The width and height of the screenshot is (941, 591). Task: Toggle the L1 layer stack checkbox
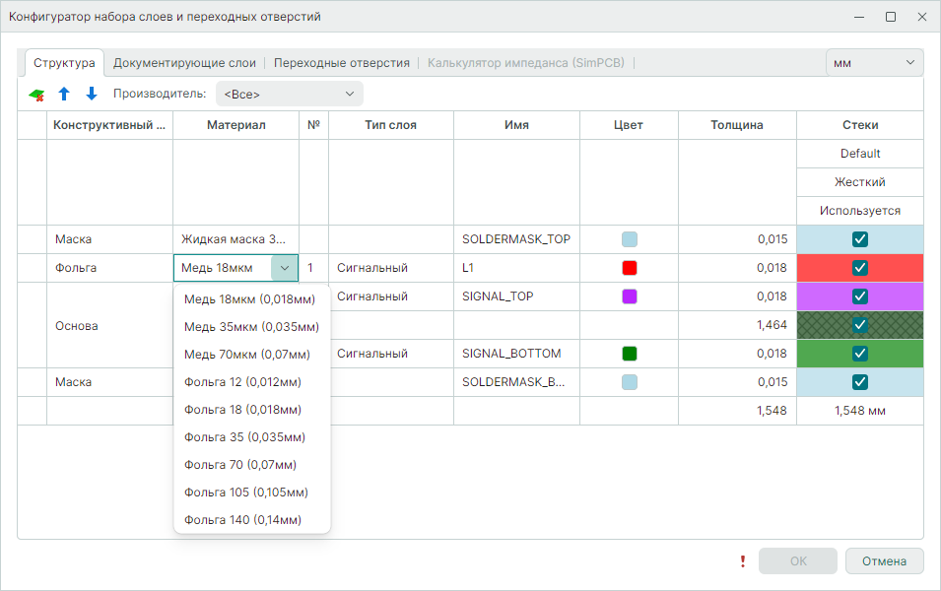tap(860, 268)
